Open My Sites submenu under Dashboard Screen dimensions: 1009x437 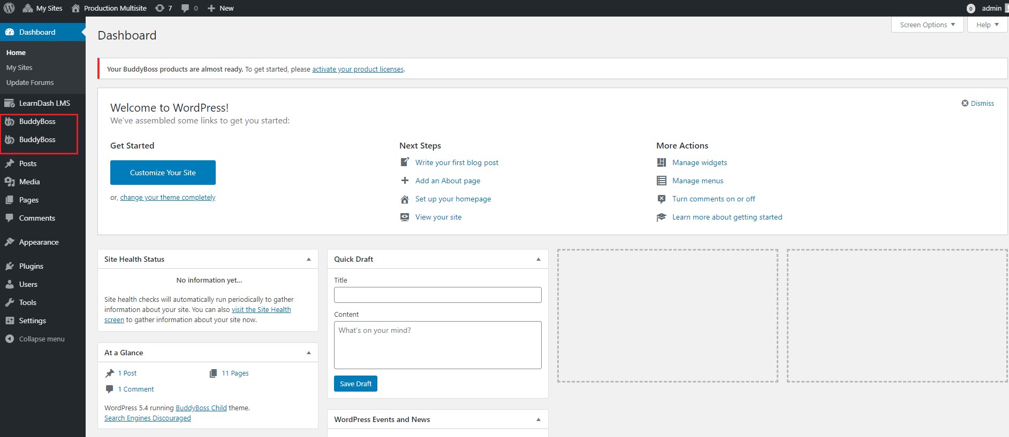click(x=19, y=67)
